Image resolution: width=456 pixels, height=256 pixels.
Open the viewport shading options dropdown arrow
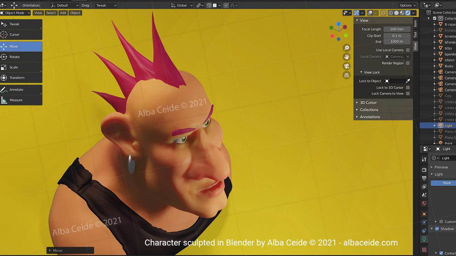point(414,13)
